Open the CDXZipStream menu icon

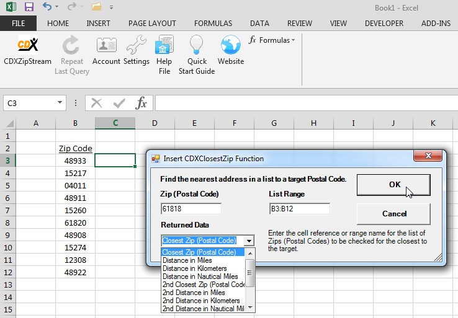coord(28,45)
